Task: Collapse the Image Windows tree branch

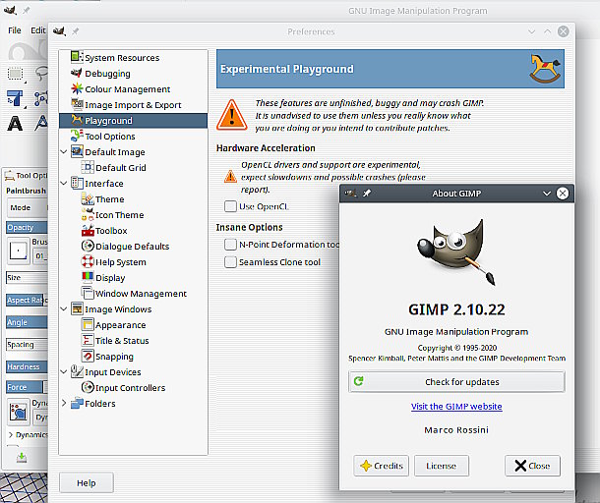Action: pyautogui.click(x=64, y=308)
